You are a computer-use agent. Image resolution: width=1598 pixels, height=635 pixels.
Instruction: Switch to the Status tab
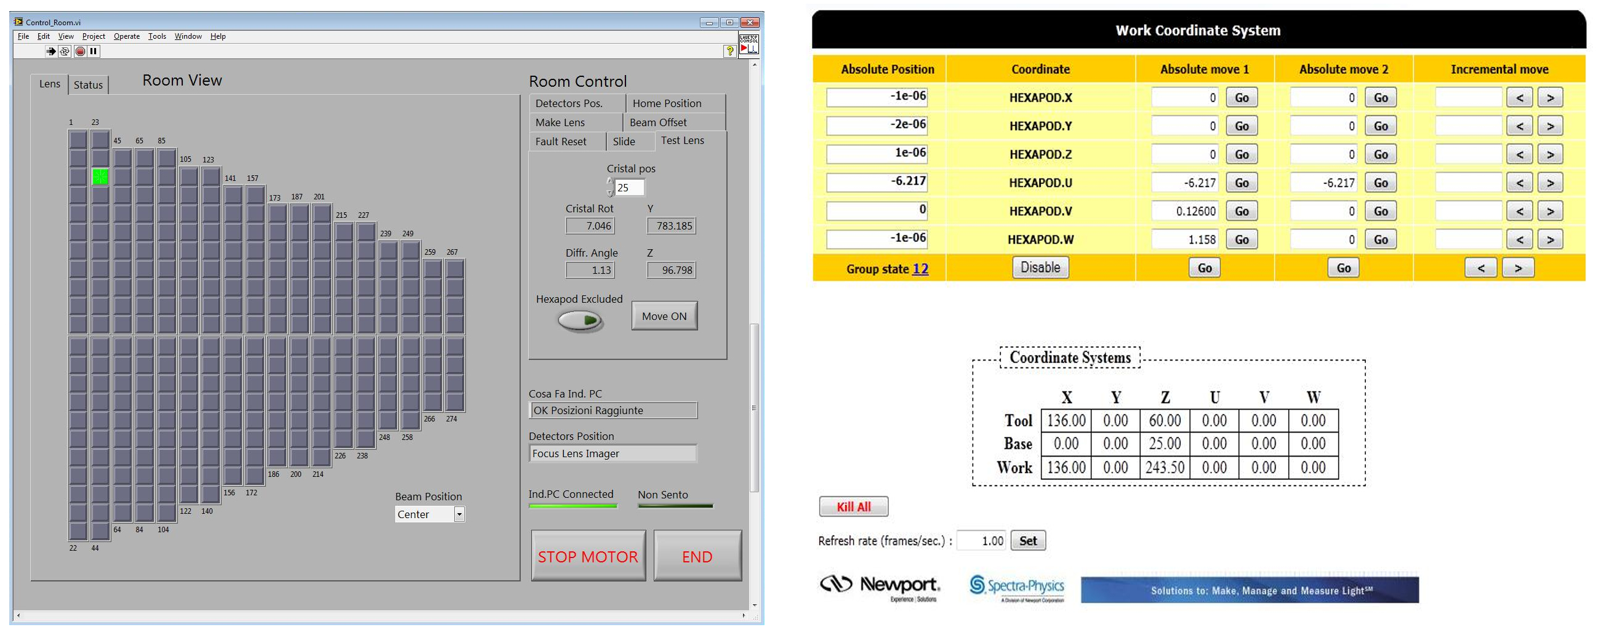pyautogui.click(x=88, y=85)
